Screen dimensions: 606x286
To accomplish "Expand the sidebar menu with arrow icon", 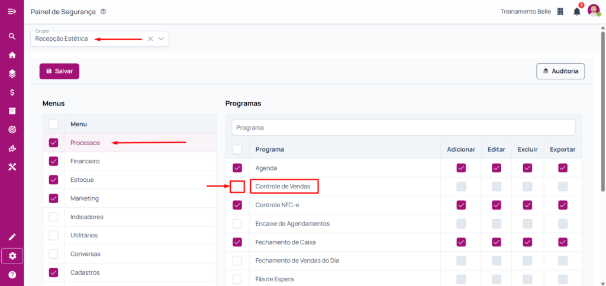I will [12, 11].
